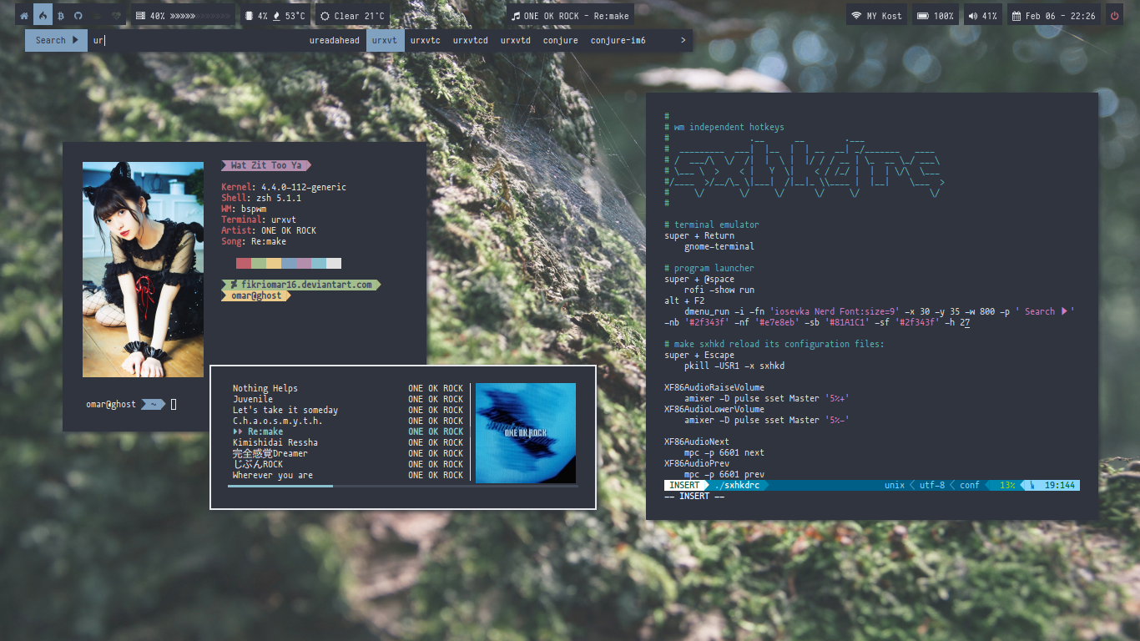Click the Wat Zit Too Ya banner
The height and width of the screenshot is (641, 1140).
[266, 165]
